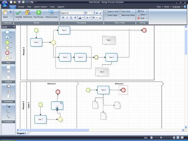Click the Select button in Editing
Image resolution: width=188 pixels, height=141 pixels.
(x=142, y=15)
